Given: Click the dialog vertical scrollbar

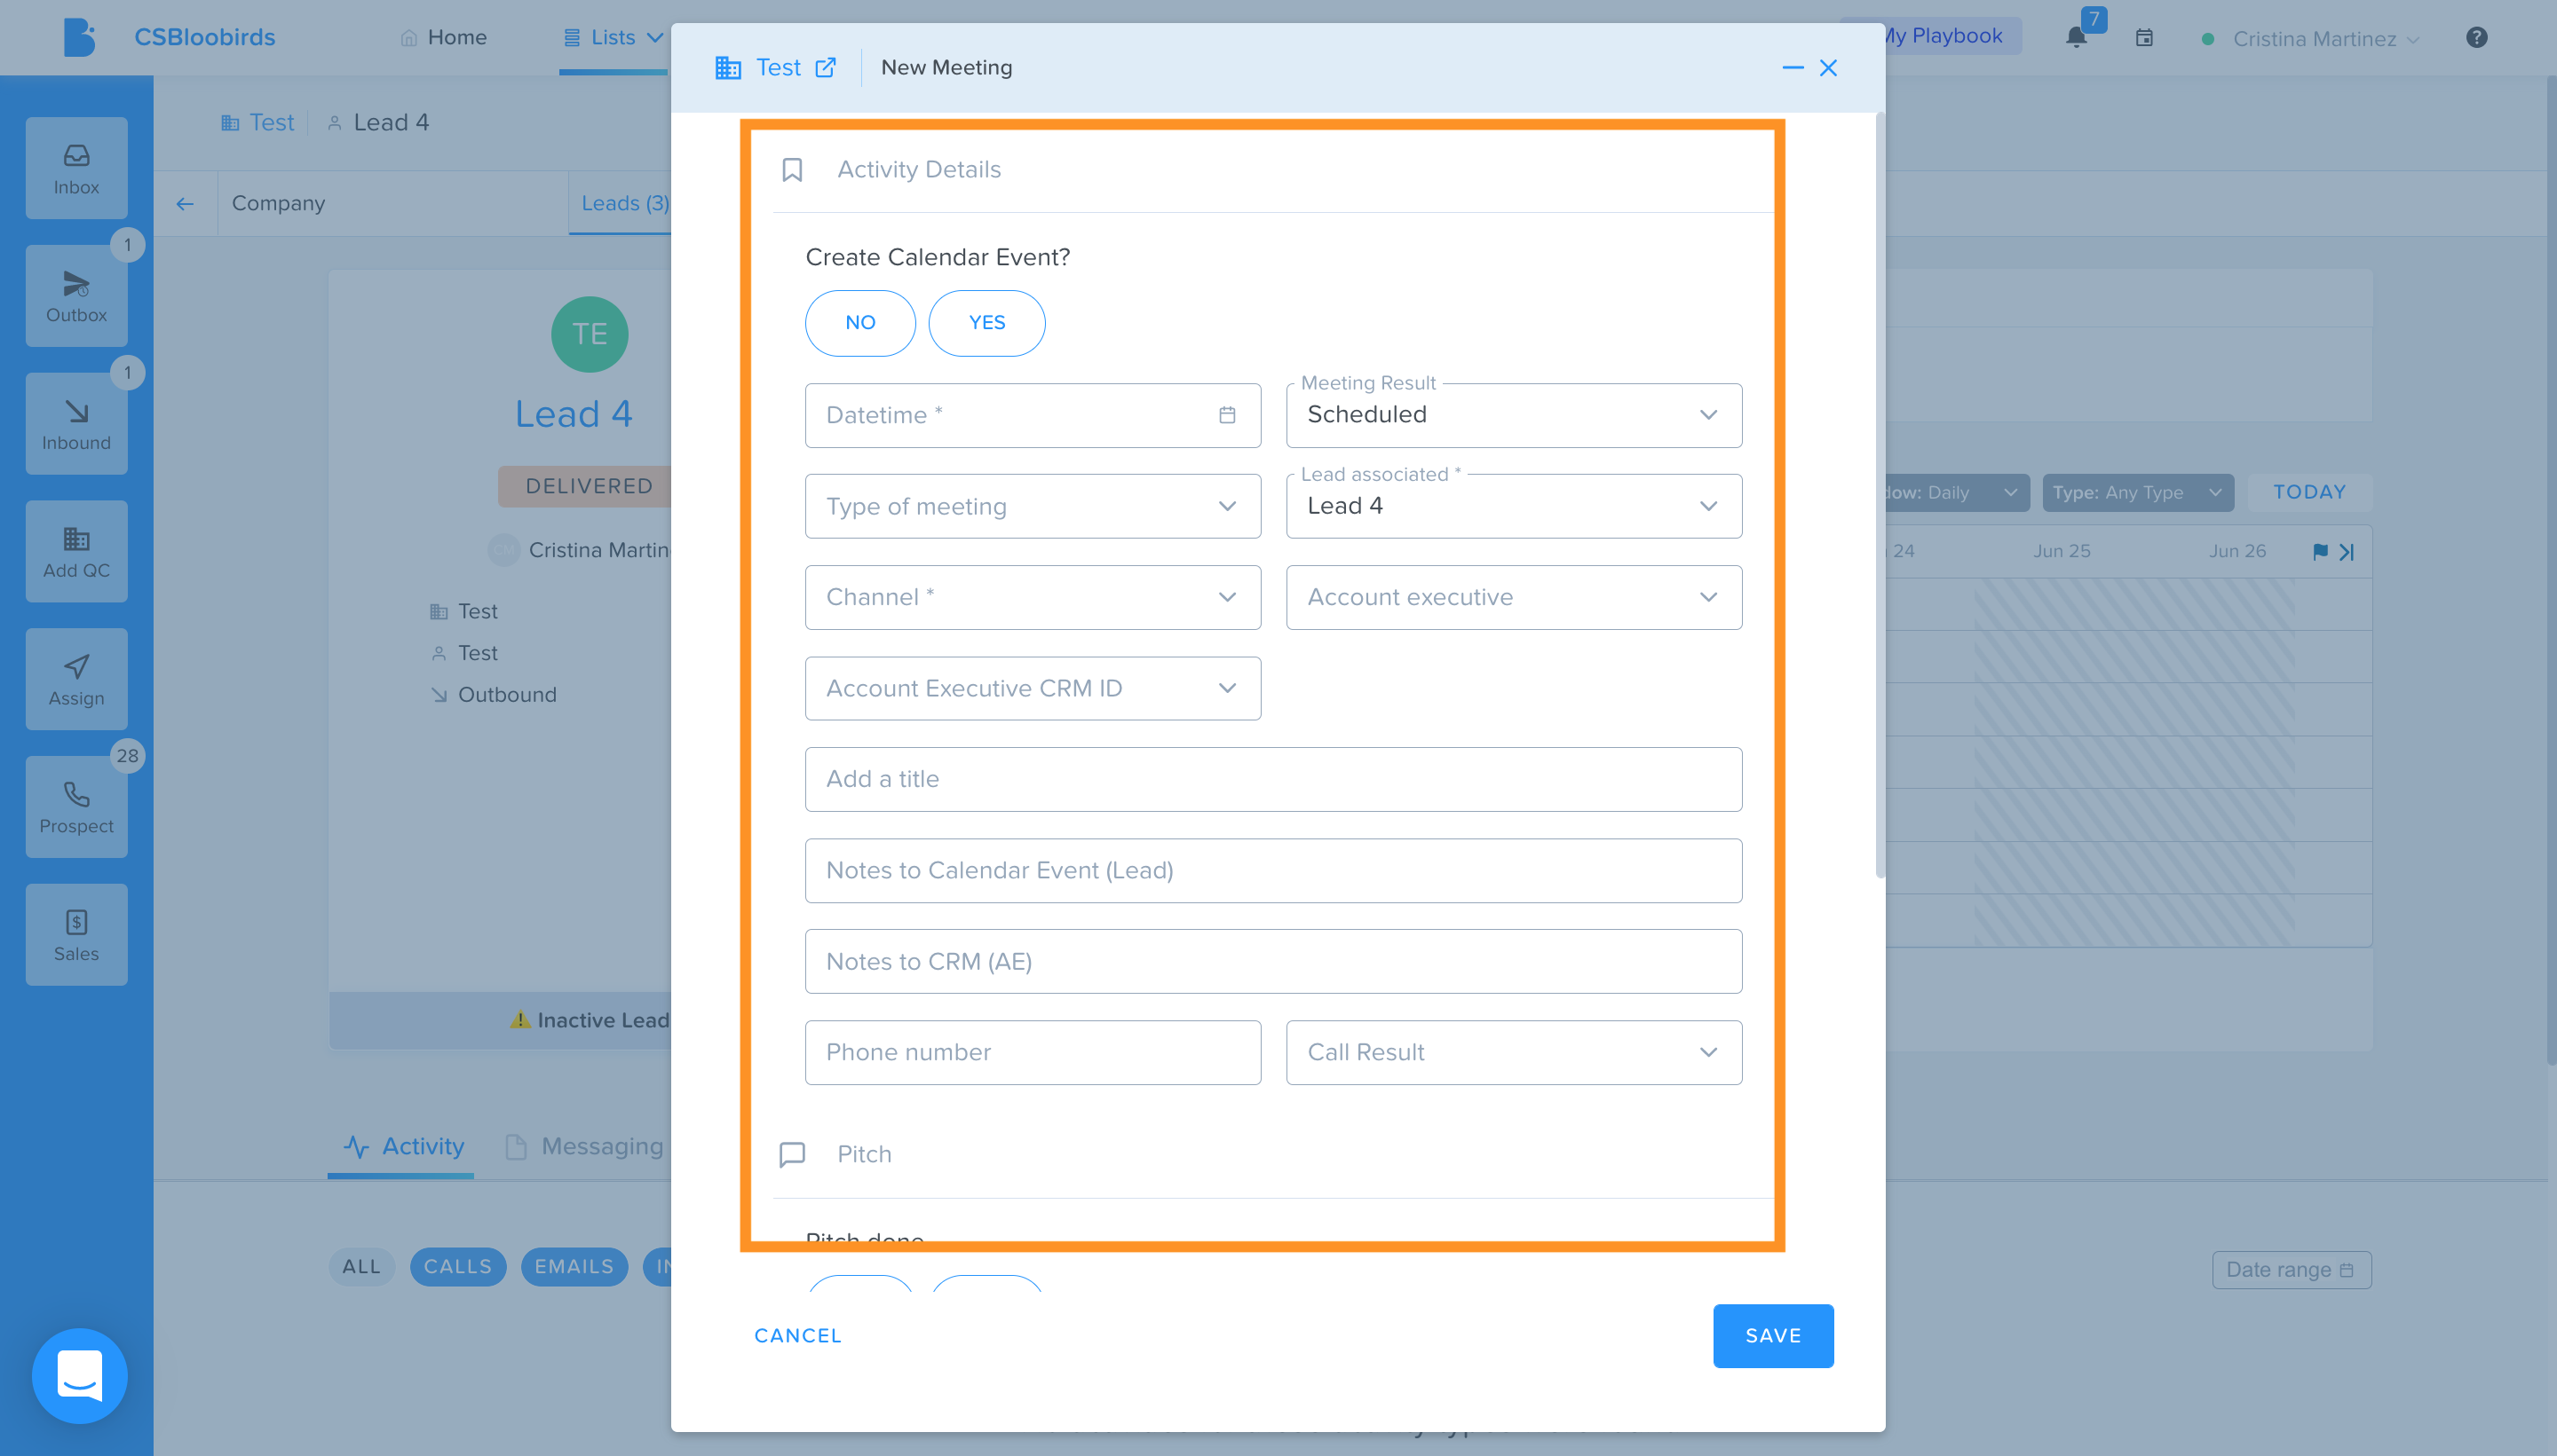Looking at the screenshot, I should coord(1880,496).
